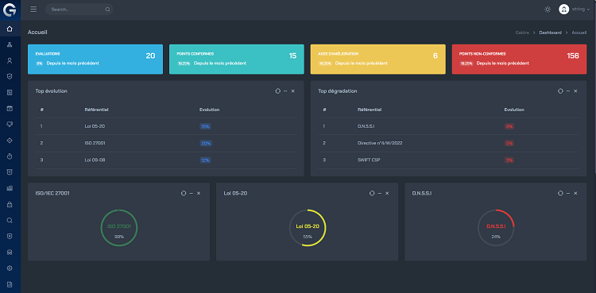Close the Top évolution panel
This screenshot has width=596, height=293.
coord(293,91)
